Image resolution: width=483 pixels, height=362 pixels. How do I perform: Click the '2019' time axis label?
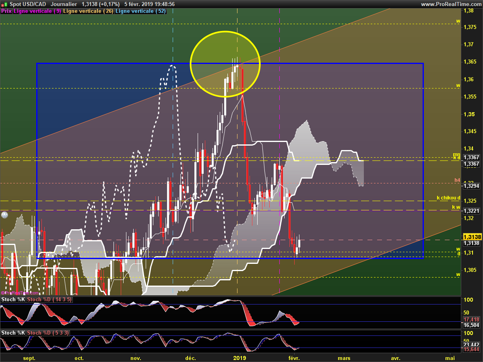tap(240, 358)
